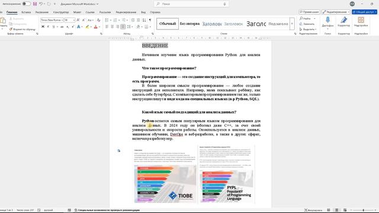Screen dimensions: 379x213
Task: Click the Undo arrow icon
Action: pos(41,4)
